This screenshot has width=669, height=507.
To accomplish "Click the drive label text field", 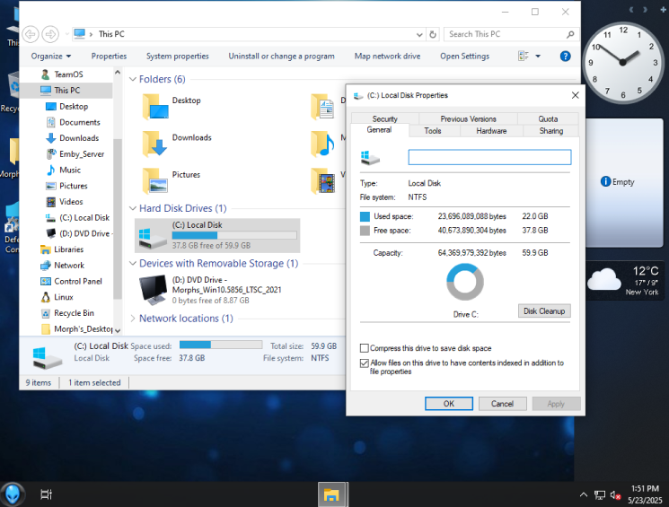I will click(489, 157).
